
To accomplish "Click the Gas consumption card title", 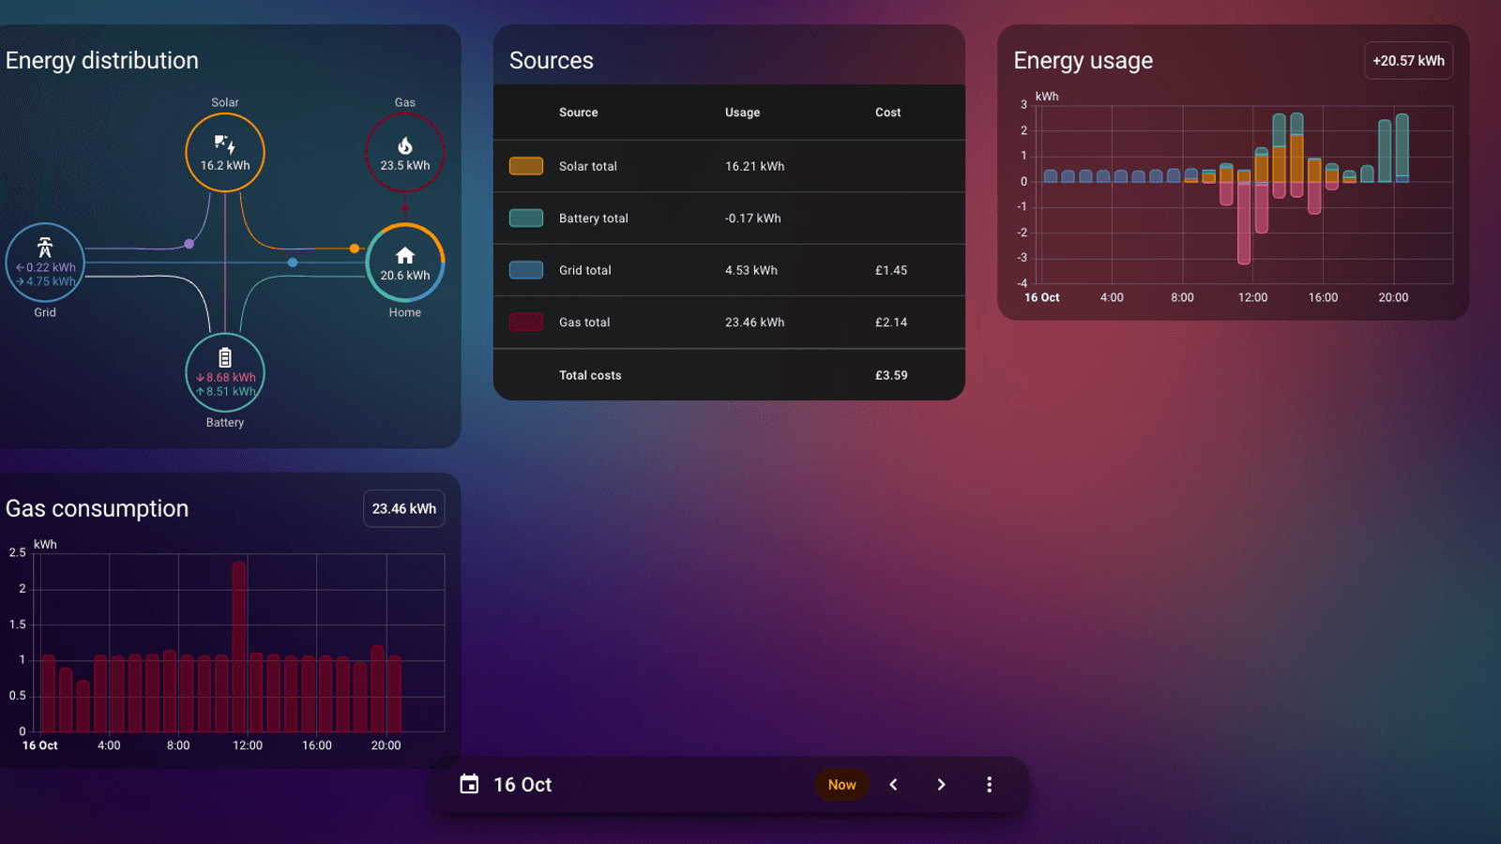I will point(97,509).
